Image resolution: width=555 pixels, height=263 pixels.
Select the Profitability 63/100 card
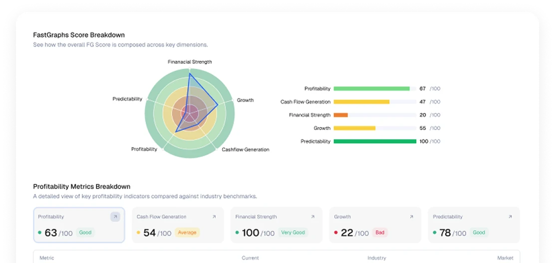[x=79, y=225]
